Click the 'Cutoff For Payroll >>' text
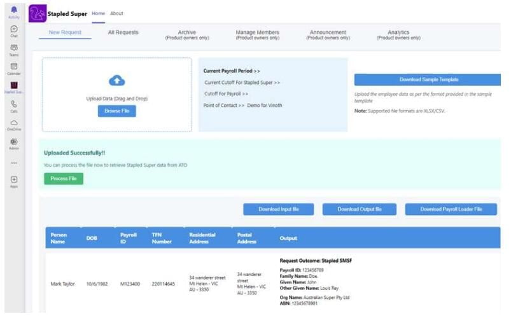Image resolution: width=511 pixels, height=323 pixels. [x=226, y=93]
